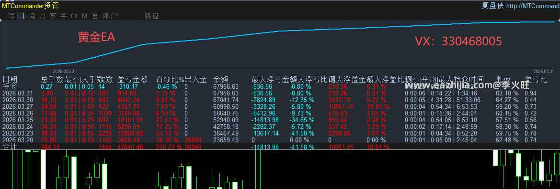Click the -7824.89 max floating loss value
The height and width of the screenshot is (189, 560).
click(x=263, y=100)
